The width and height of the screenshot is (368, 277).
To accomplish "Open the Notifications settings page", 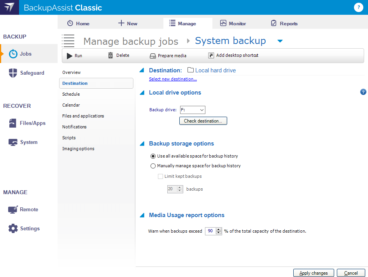I will tap(74, 127).
